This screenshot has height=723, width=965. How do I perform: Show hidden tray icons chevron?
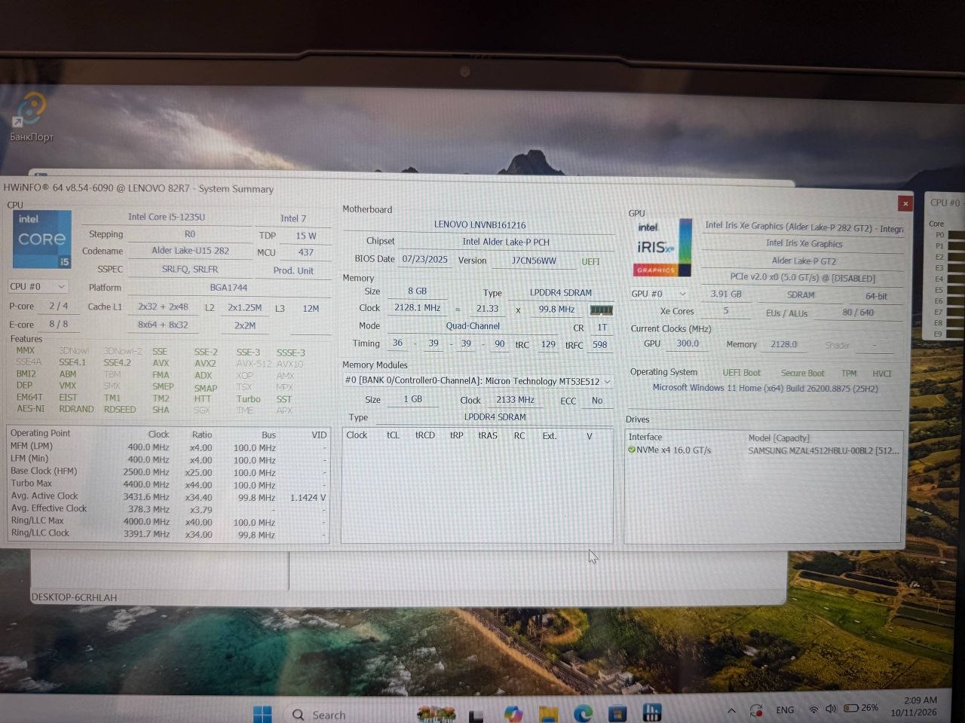[731, 710]
